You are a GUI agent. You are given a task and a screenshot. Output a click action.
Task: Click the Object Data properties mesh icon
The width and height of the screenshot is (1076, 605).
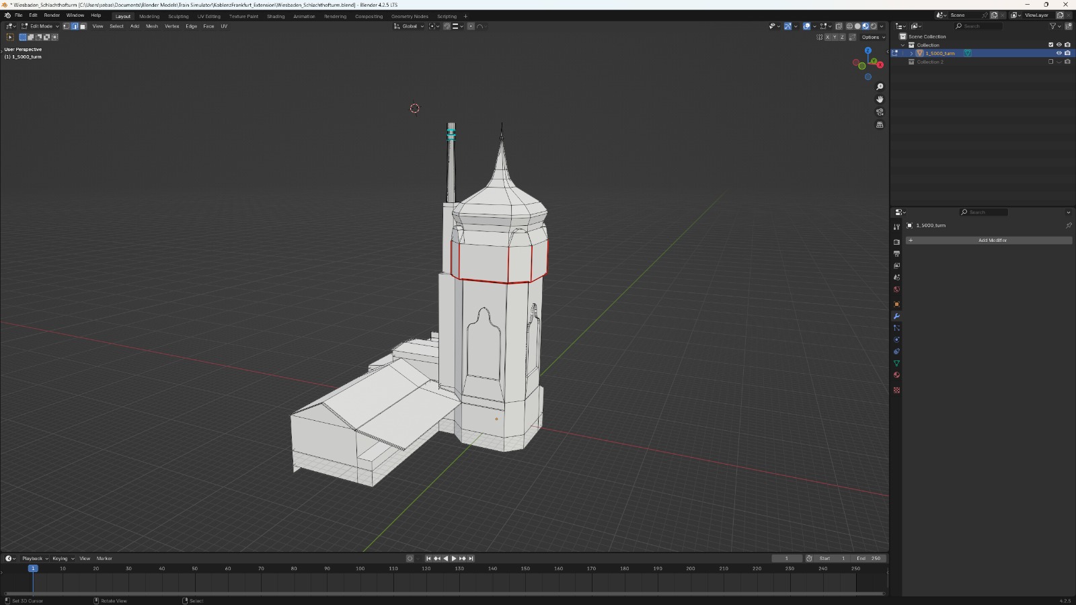(896, 364)
